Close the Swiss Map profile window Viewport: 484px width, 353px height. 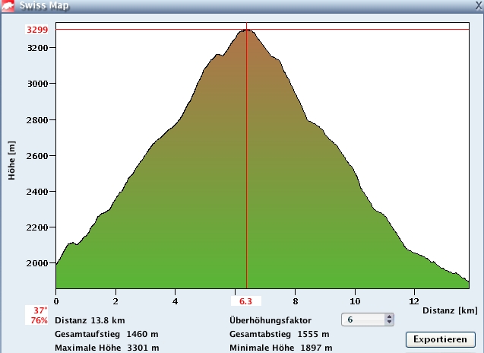tap(477, 5)
